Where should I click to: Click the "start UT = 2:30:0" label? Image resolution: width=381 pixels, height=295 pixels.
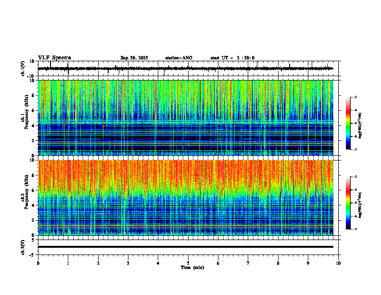pos(232,58)
